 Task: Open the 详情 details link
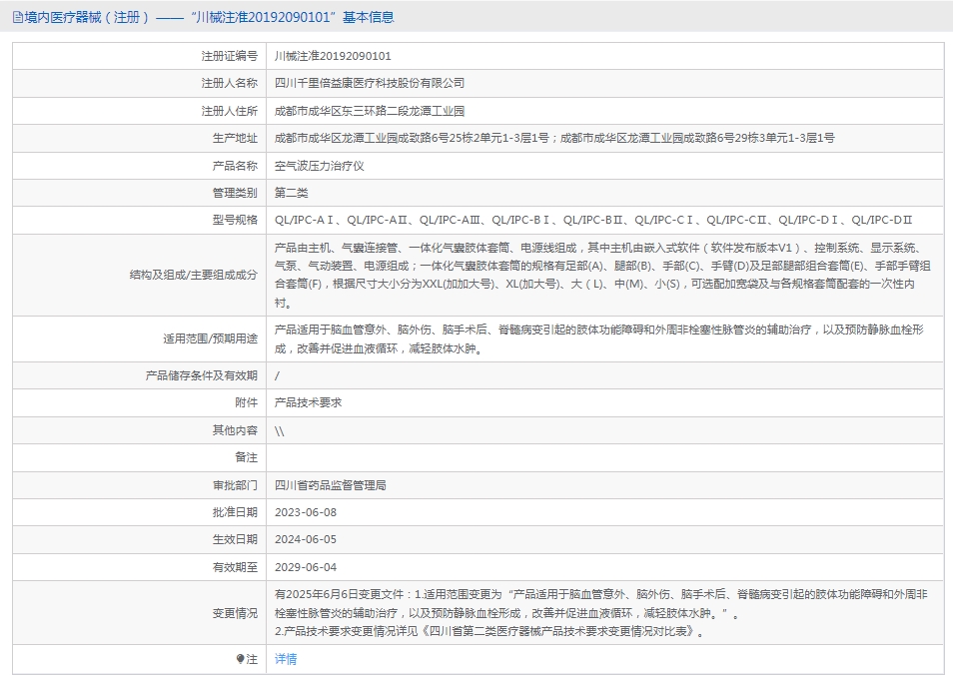286,659
